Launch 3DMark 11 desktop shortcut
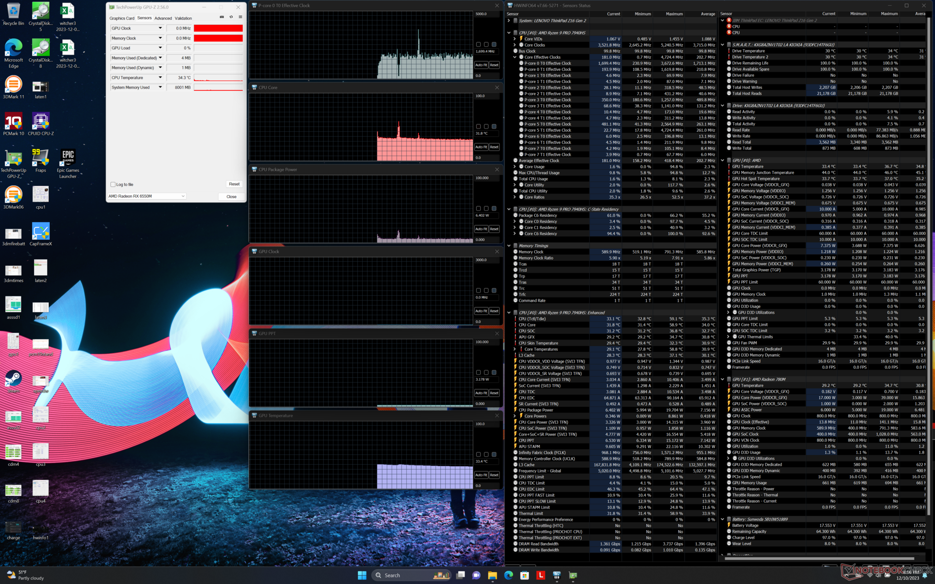The width and height of the screenshot is (935, 584). click(13, 88)
